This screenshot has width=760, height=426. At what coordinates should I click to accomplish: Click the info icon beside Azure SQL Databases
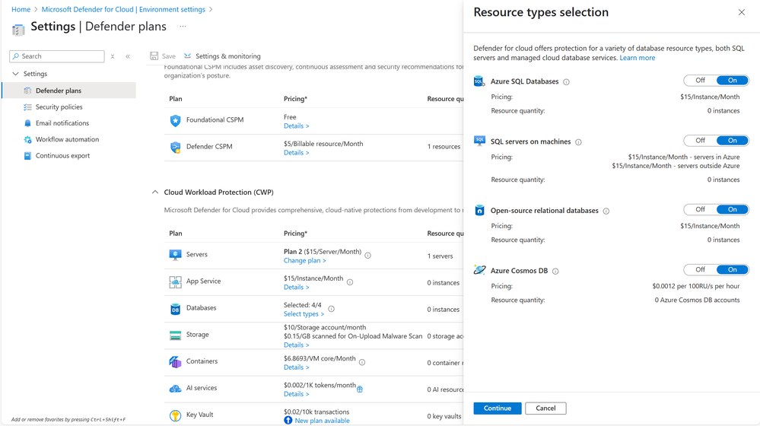pos(566,81)
